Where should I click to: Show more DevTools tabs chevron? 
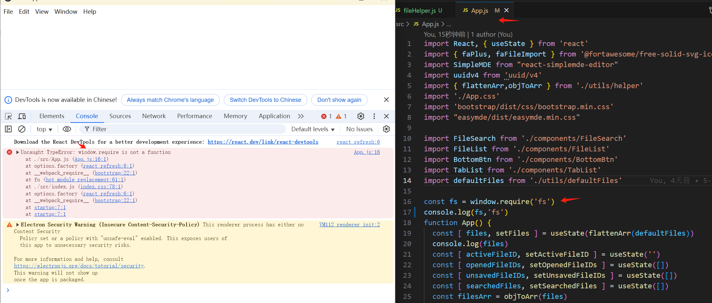pos(301,116)
